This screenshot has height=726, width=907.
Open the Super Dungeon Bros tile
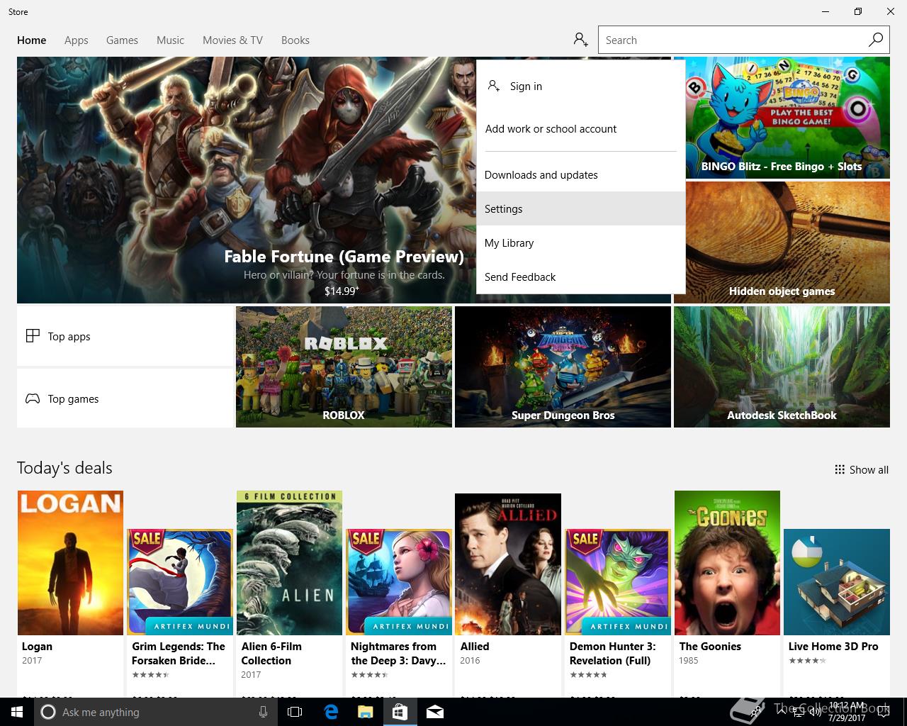tap(563, 367)
